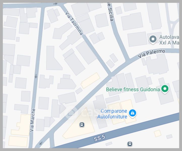182x151 pixels.
Task: Open the Comparone Autoforniture label
Action: [112, 114]
